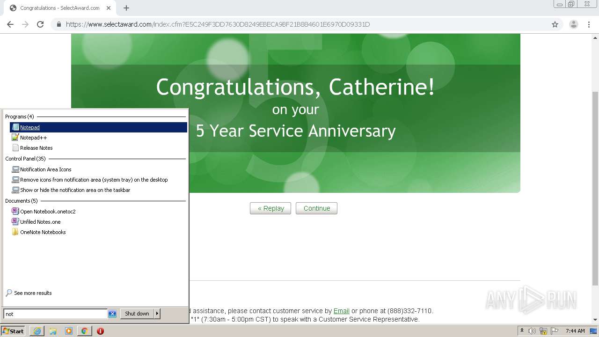Close the Congratulations tab

109,8
